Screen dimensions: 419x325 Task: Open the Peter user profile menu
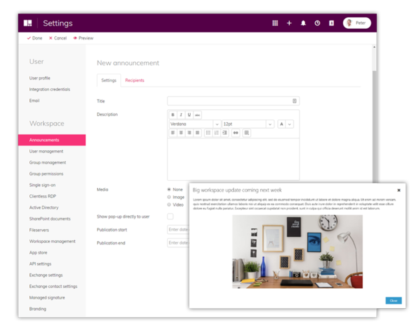point(357,23)
